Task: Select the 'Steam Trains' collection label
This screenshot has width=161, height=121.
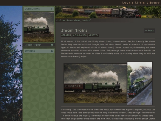Action: tap(33, 45)
